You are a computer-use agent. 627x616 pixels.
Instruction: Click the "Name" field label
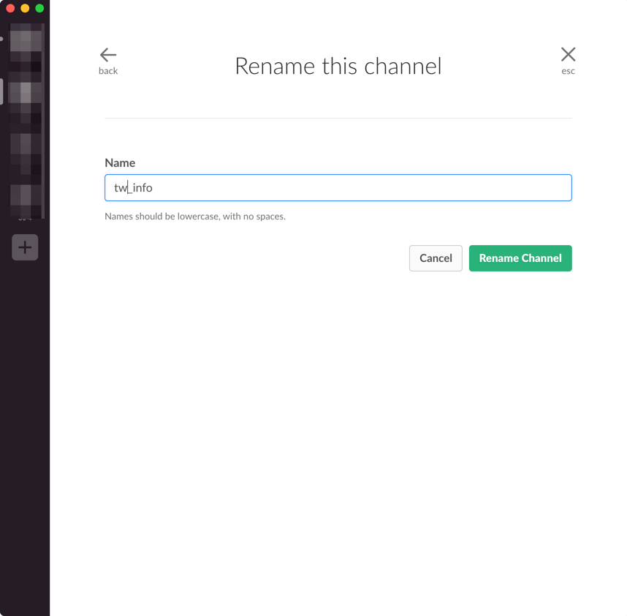(120, 163)
